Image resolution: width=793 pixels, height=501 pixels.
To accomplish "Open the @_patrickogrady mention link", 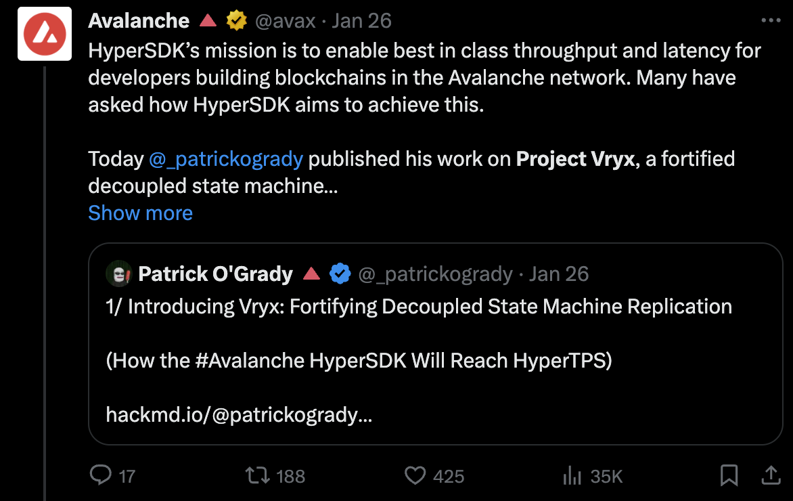I will 226,159.
